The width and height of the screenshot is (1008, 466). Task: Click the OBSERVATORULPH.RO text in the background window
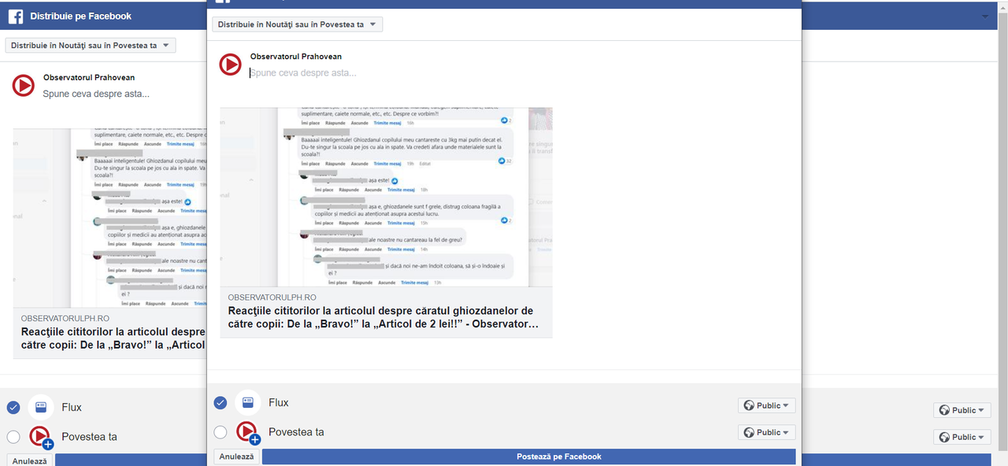point(65,318)
